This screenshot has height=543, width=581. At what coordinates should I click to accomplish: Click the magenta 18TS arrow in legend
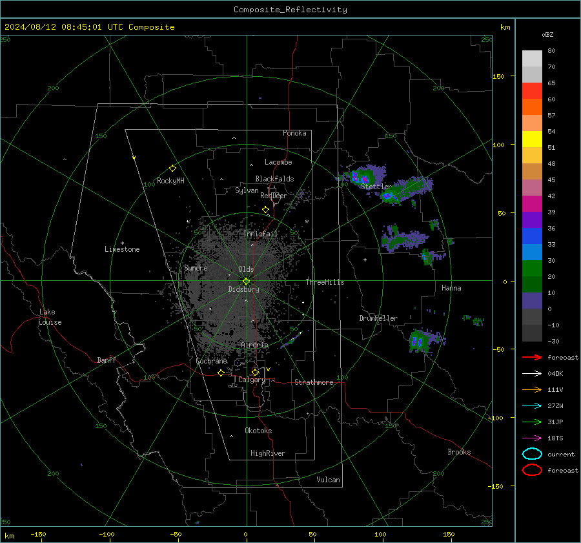pyautogui.click(x=532, y=438)
